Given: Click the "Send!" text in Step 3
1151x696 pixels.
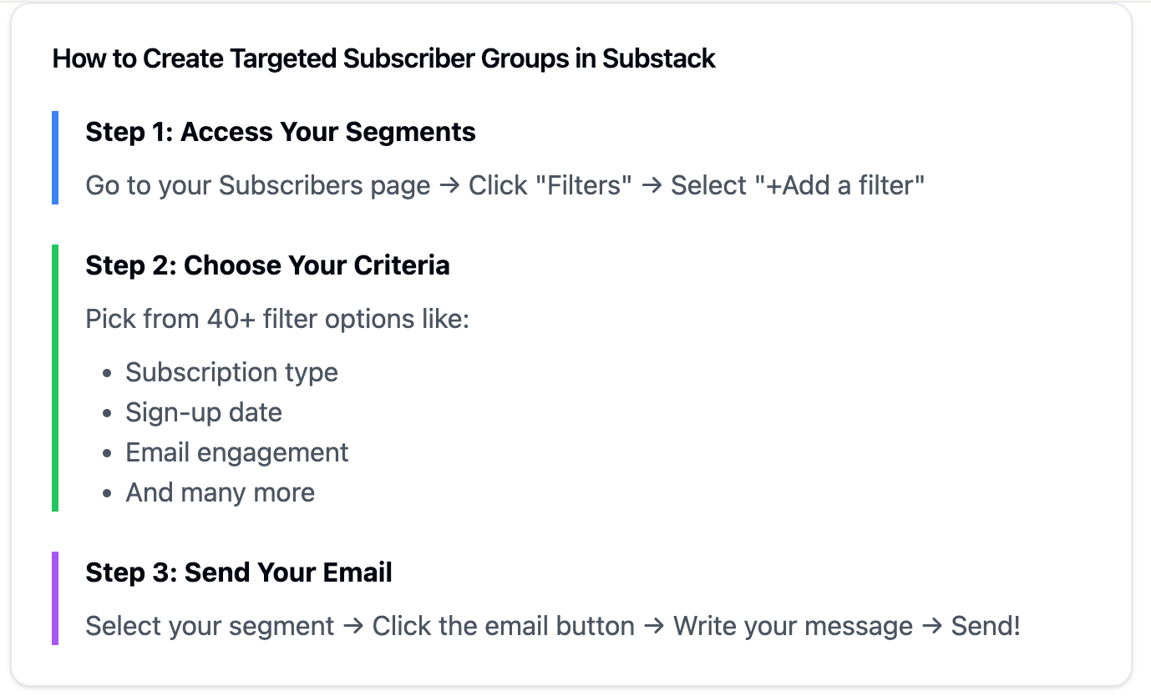Looking at the screenshot, I should coord(986,626).
